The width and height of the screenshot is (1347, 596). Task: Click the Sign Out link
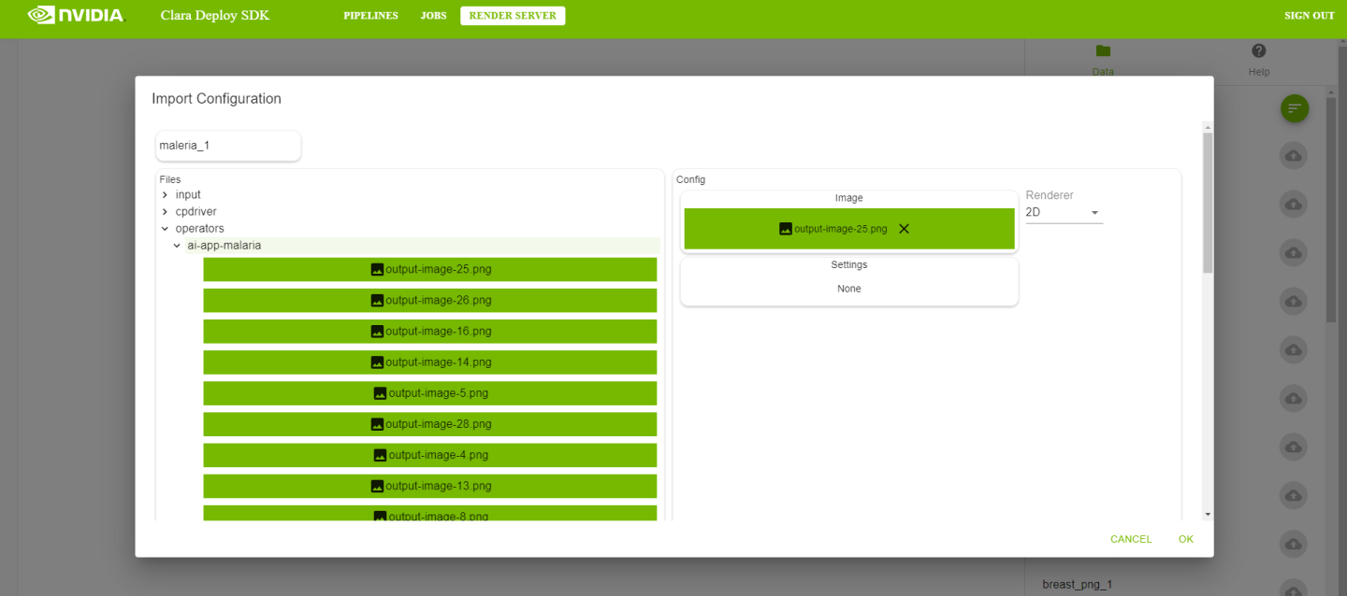click(x=1309, y=16)
